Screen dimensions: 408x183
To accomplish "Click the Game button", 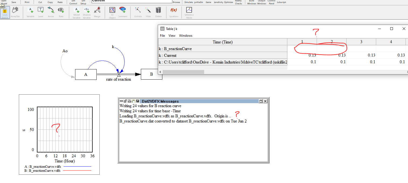I will pos(208,2).
